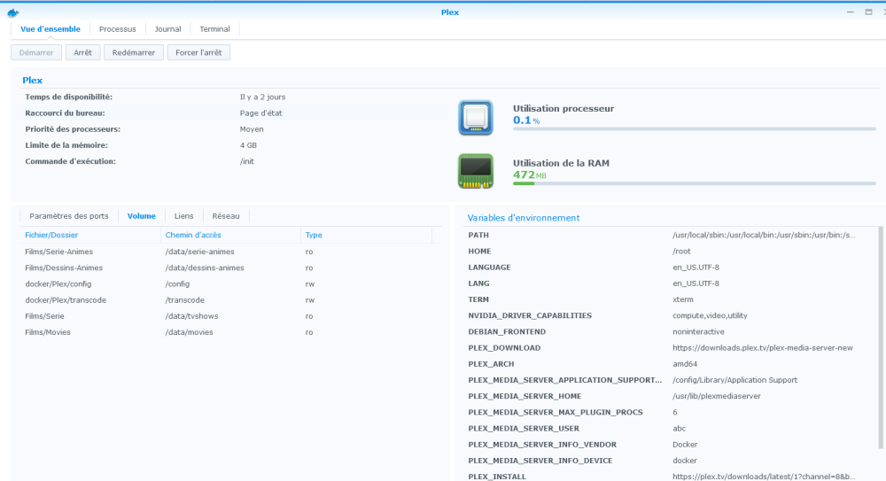
Task: Click the RAM memory module icon
Action: pos(475,171)
